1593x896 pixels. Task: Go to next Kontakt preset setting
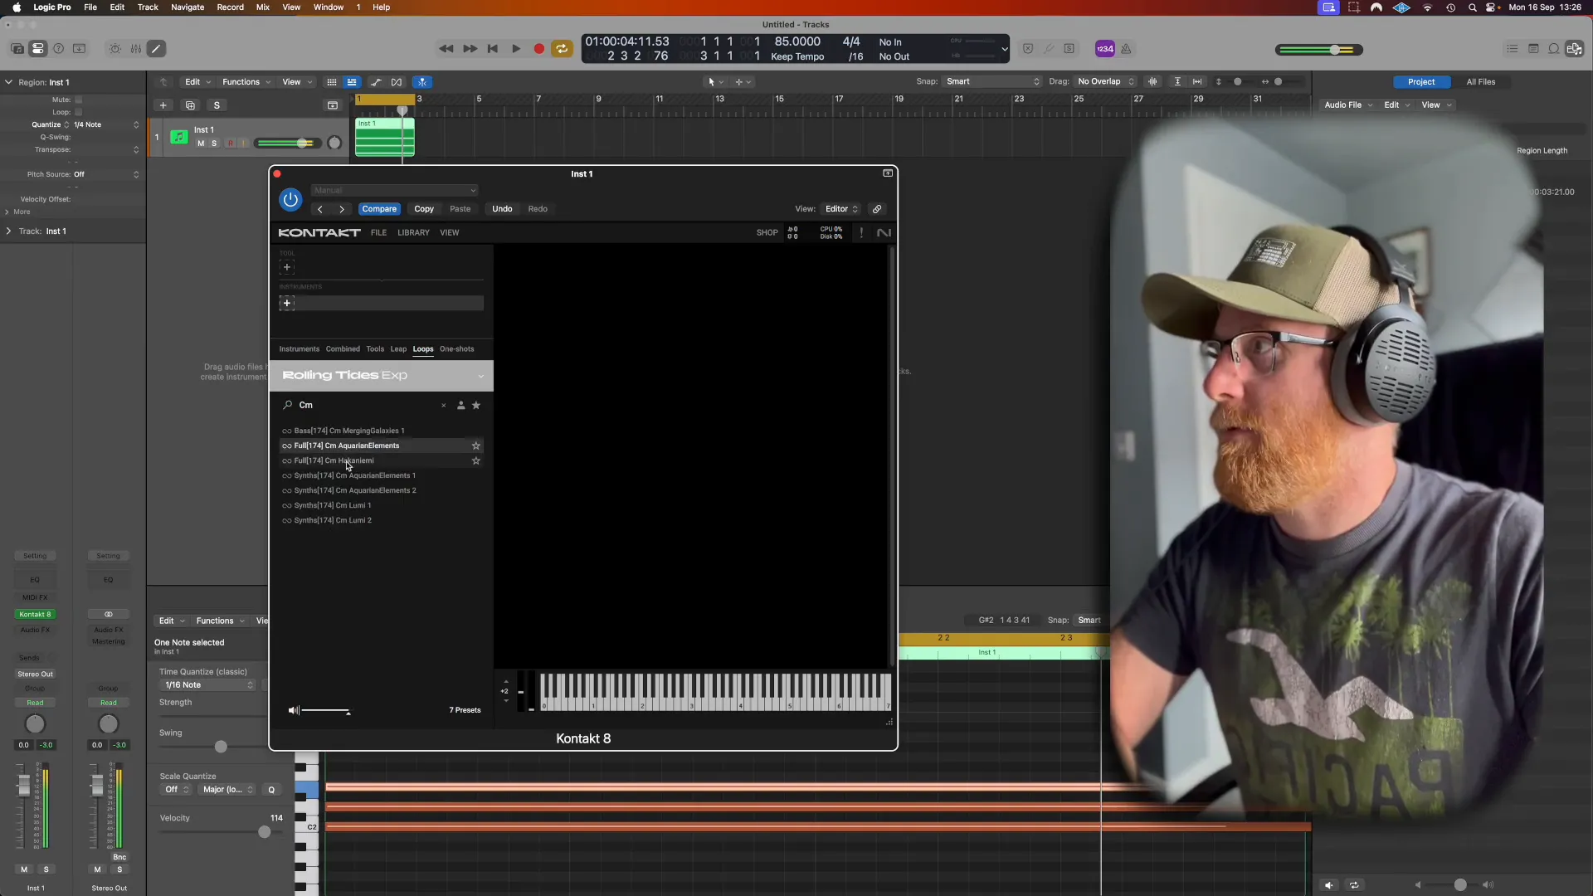pyautogui.click(x=342, y=209)
